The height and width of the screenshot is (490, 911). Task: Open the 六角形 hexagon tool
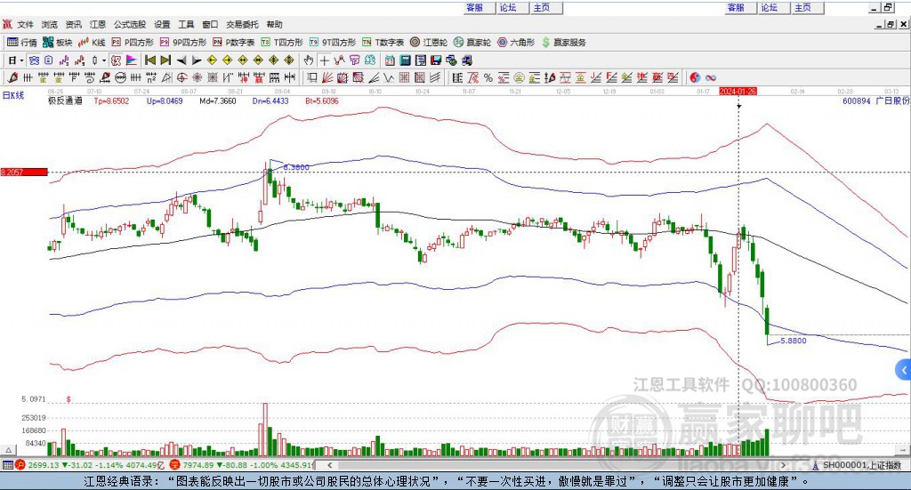click(516, 43)
